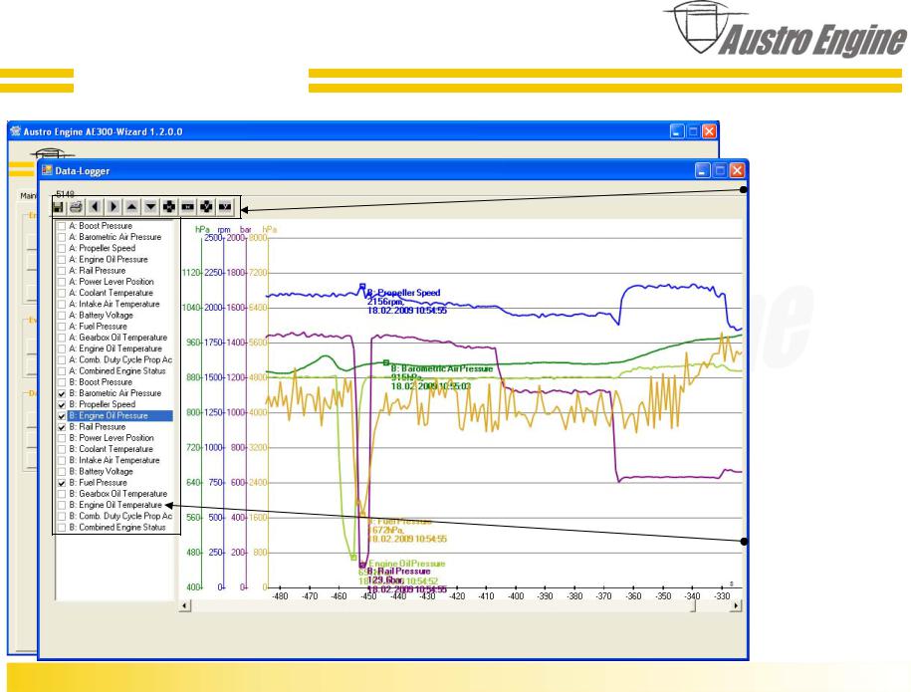Check B: Coolant Temperature checkbox
Screen dimensions: 911x692
62,449
